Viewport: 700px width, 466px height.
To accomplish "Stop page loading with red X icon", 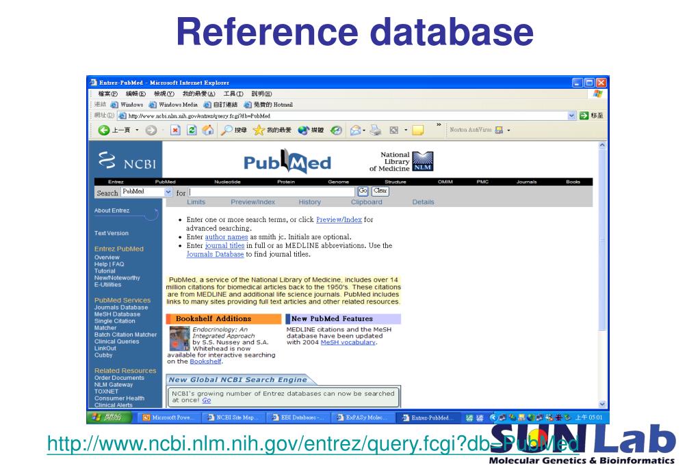I will (175, 130).
